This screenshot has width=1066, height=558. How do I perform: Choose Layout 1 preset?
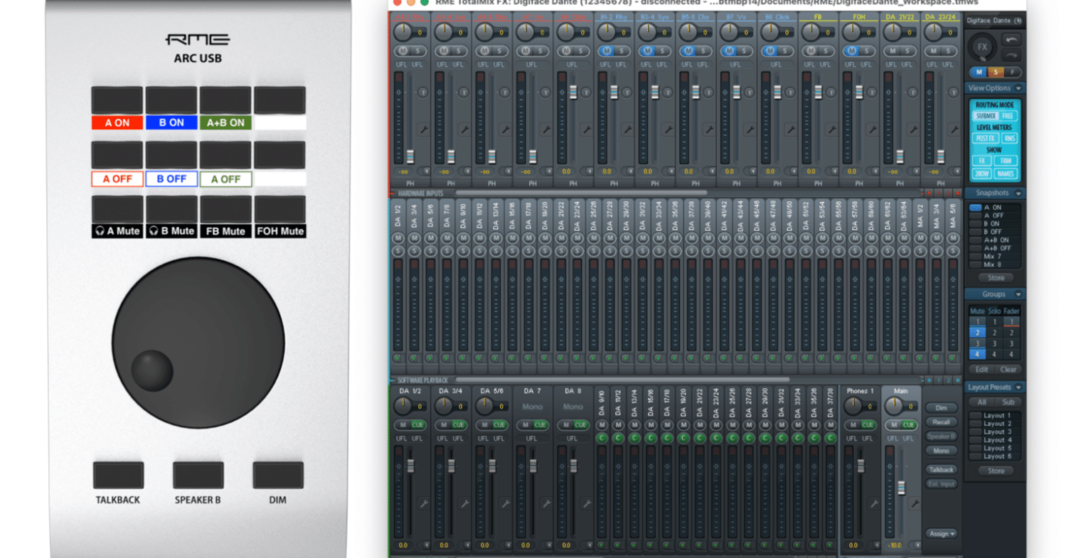pyautogui.click(x=995, y=415)
